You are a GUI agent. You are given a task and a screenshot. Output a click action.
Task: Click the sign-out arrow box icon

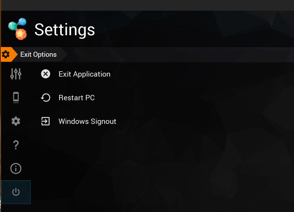pos(45,121)
